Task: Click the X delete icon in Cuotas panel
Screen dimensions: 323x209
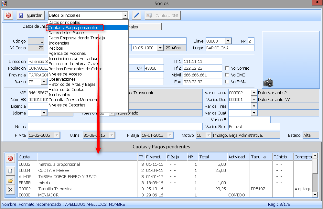Action: (10, 189)
